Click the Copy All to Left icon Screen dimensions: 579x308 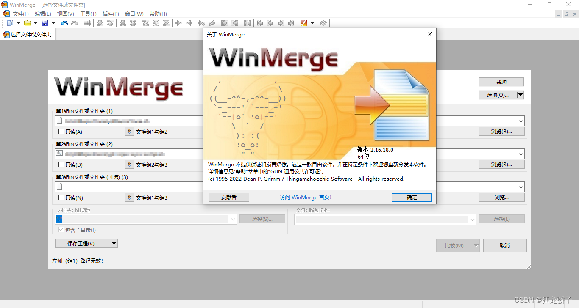(234, 23)
